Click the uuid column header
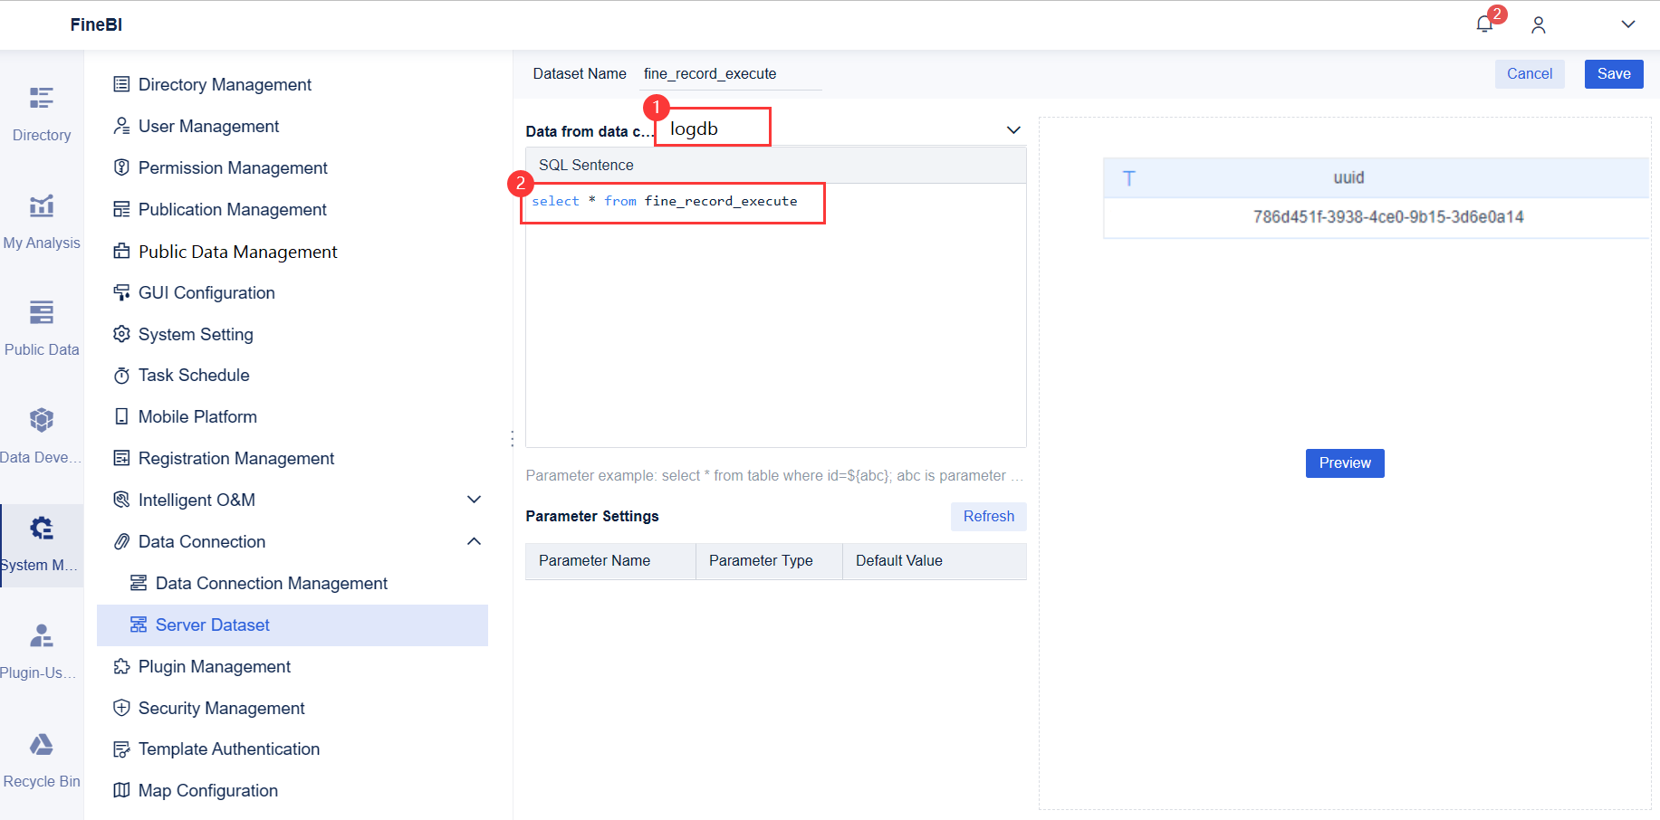 tap(1377, 178)
